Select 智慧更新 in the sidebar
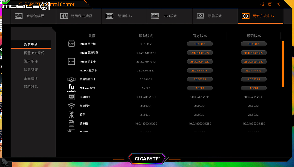294x167 pixels. 31,45
